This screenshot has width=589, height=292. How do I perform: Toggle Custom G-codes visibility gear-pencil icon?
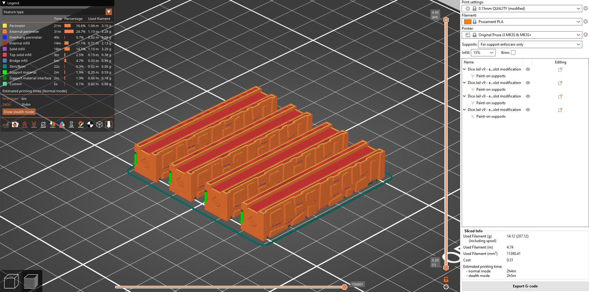point(81,124)
